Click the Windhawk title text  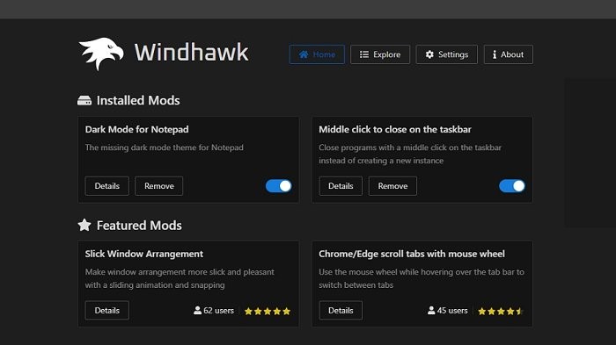191,53
